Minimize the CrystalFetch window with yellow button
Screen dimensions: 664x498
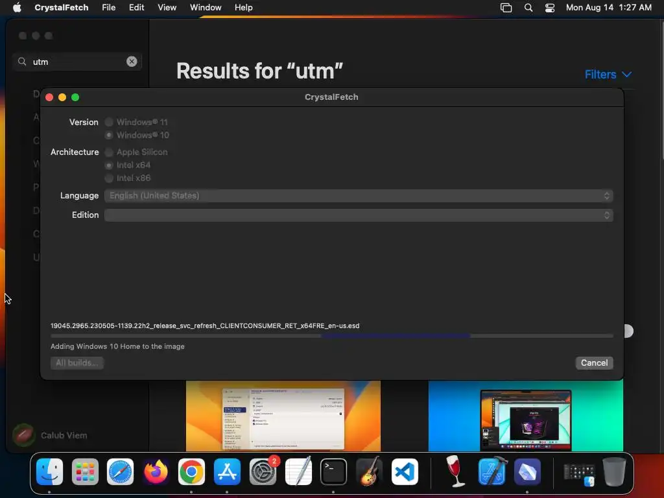[x=62, y=97]
